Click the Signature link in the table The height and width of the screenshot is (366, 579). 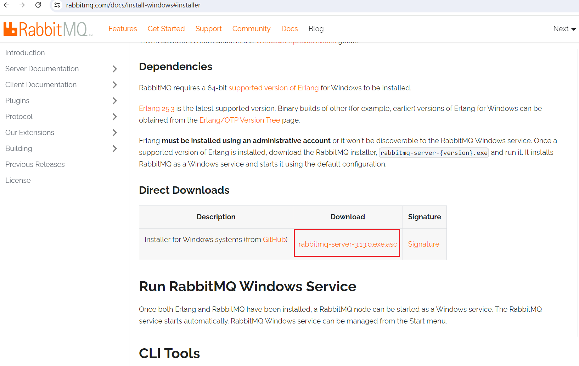[x=423, y=244]
